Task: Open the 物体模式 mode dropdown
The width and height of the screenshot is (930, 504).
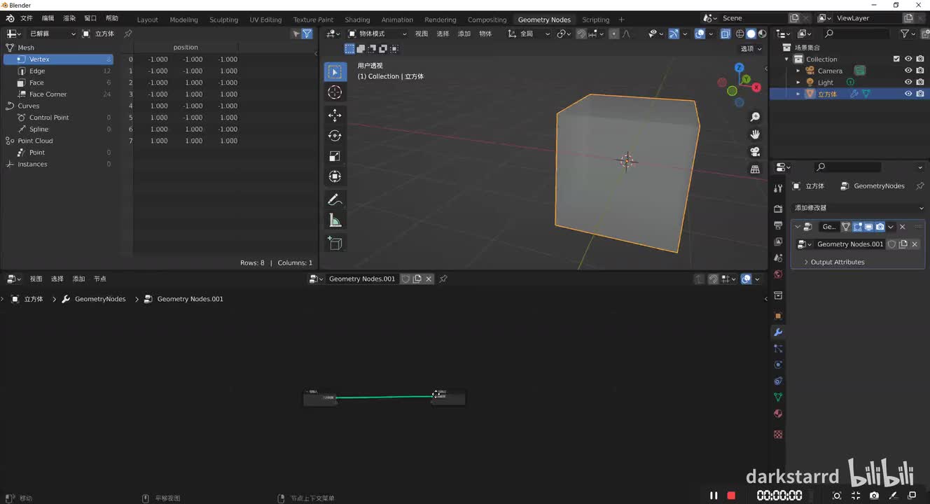Action: click(377, 34)
